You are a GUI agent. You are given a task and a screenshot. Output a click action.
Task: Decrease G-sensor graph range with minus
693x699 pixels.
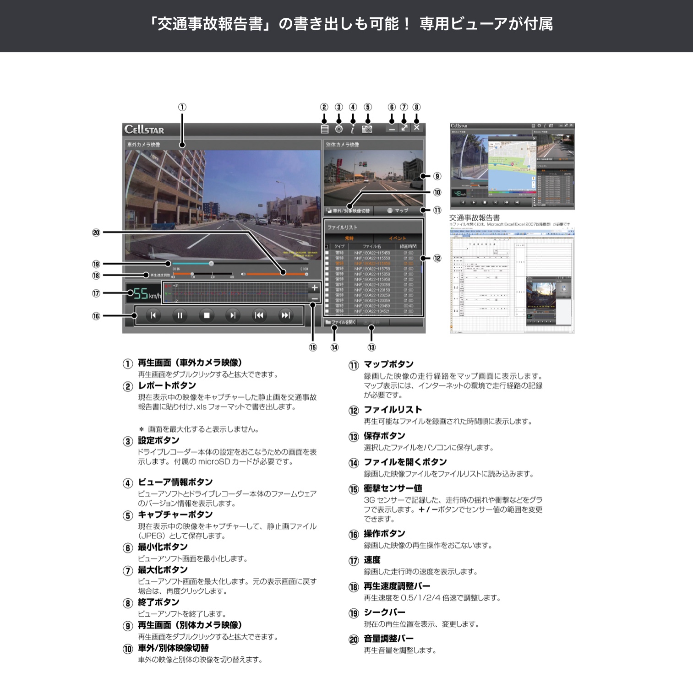click(314, 298)
